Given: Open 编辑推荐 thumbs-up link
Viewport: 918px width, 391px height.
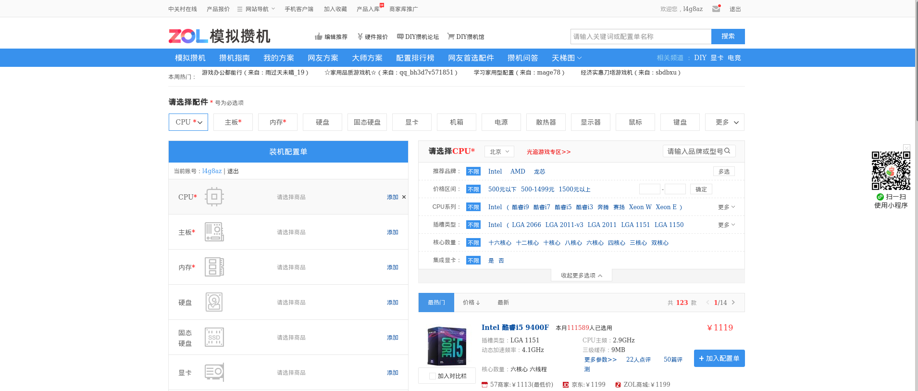Looking at the screenshot, I should coord(331,37).
